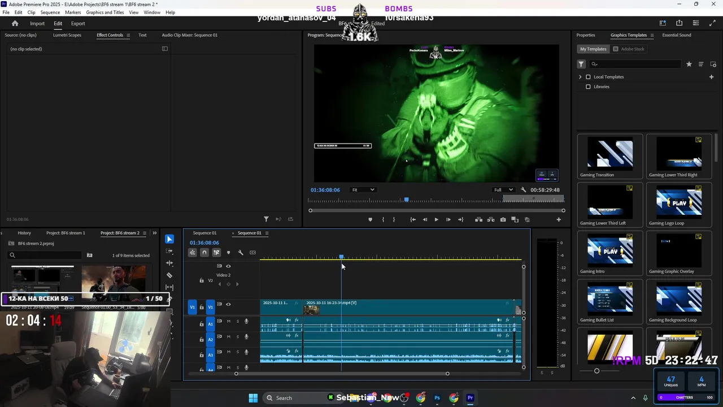Toggle track lock on V2
Image resolution: width=723 pixels, height=407 pixels.
point(202,280)
